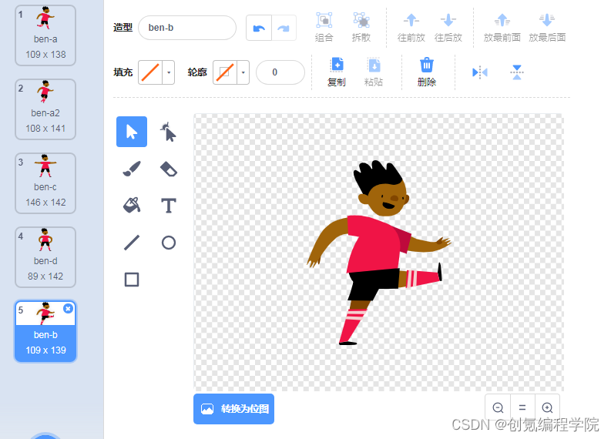Select the Reshape tool
The height and width of the screenshot is (439, 611).
tap(168, 132)
